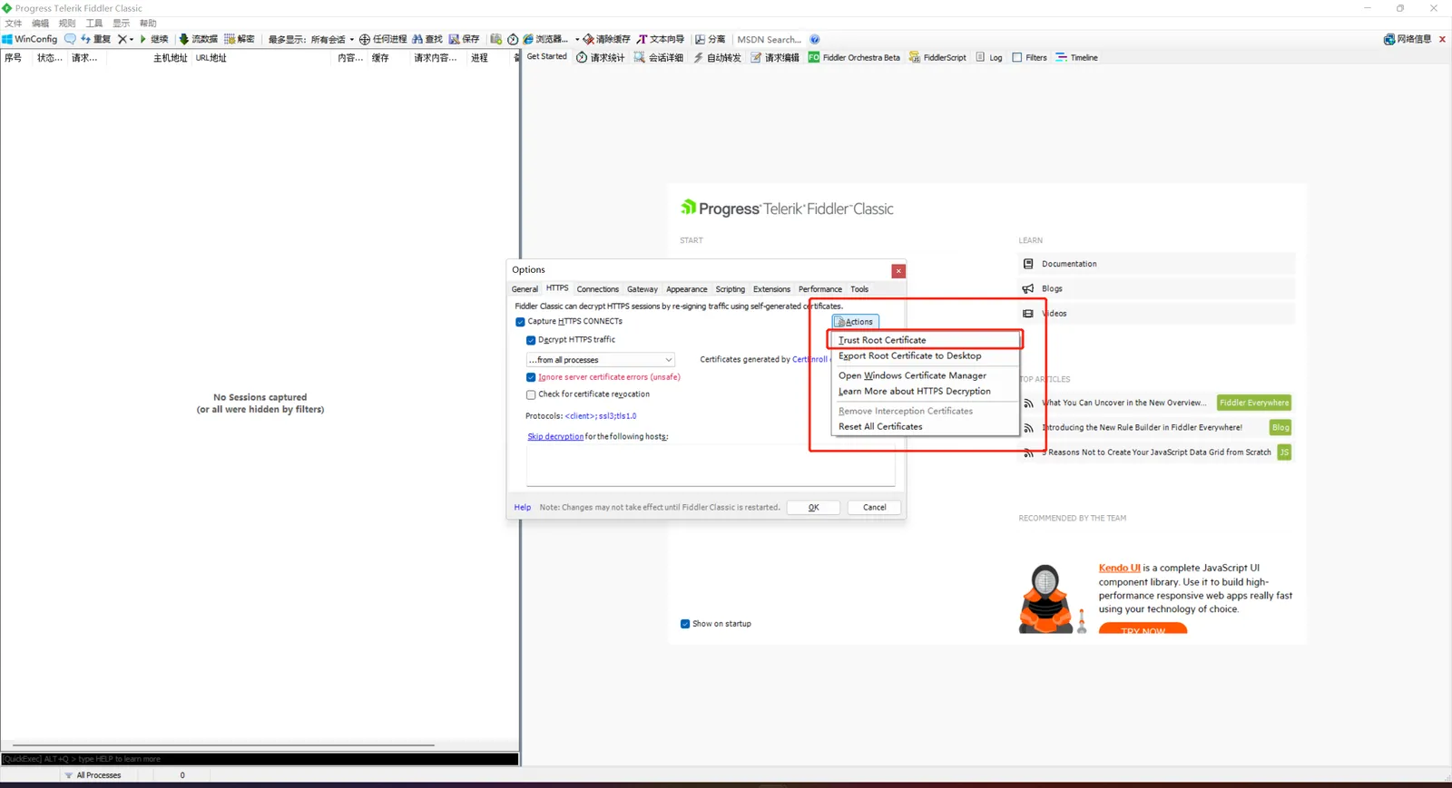Click the Actions button in Options
This screenshot has width=1452, height=788.
(855, 322)
